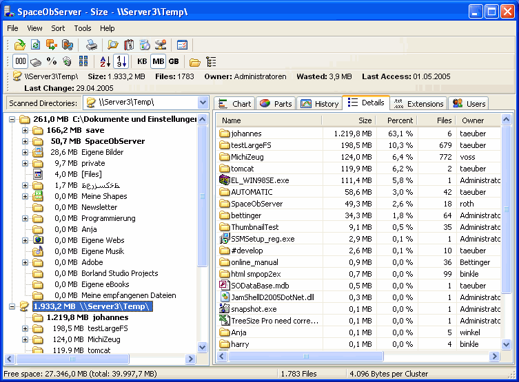The image size is (519, 382).
Task: Click the four-tiles grid view icon
Action: click(83, 61)
